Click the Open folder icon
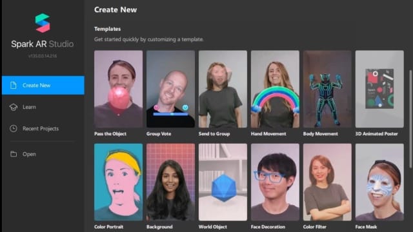Screen dimensions: 413x232 14,154
